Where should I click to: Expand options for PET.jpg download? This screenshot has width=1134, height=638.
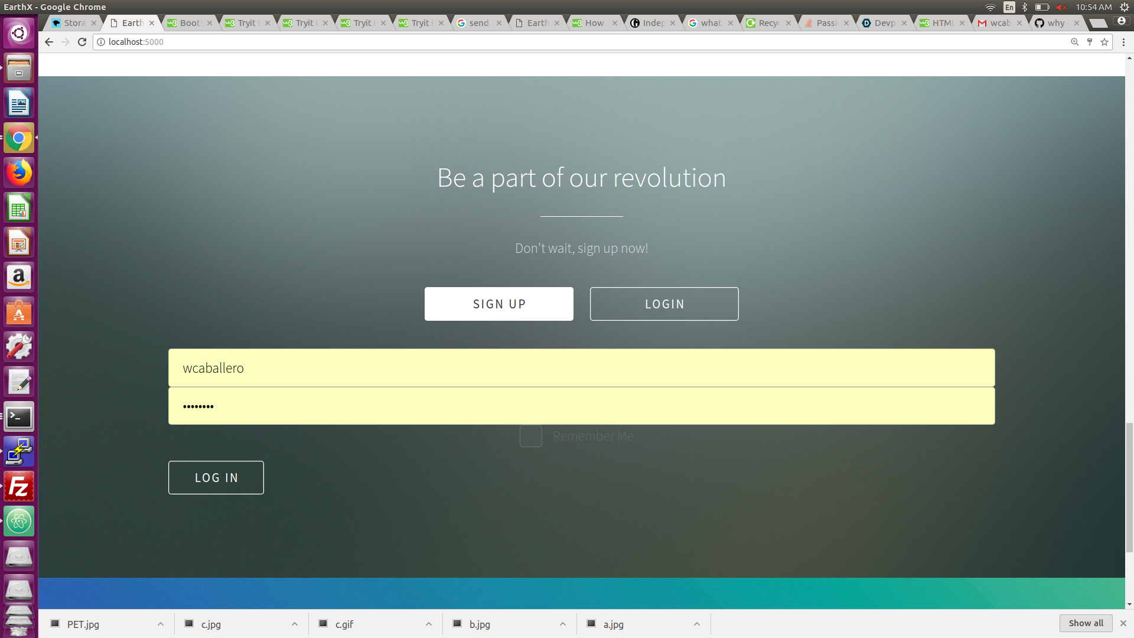tap(160, 624)
